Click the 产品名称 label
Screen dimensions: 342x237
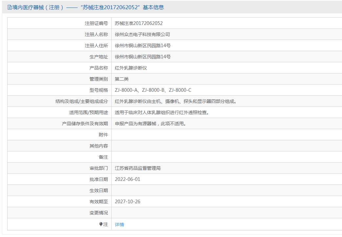(99, 68)
